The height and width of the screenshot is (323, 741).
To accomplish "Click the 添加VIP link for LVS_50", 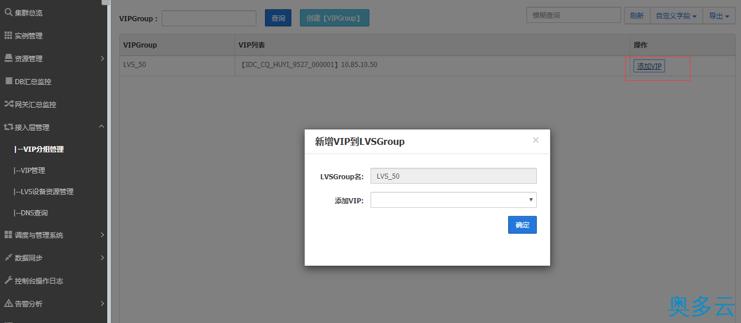I will [649, 66].
